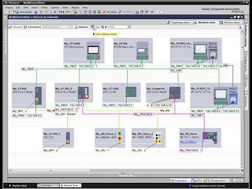Open the connection type dropdown
Screen dimensions: 252x189
point(71,27)
